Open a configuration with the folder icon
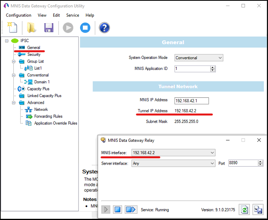 click(31, 27)
